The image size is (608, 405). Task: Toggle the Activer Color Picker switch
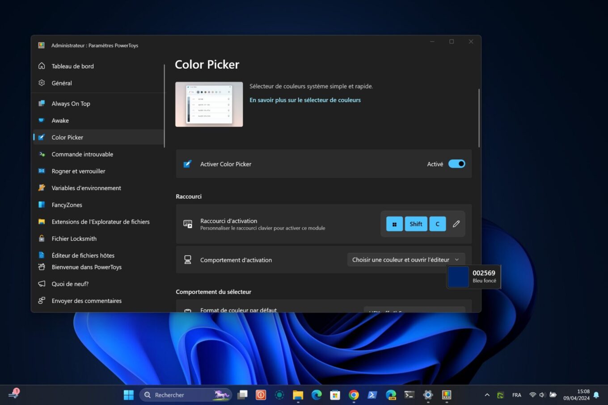click(456, 164)
